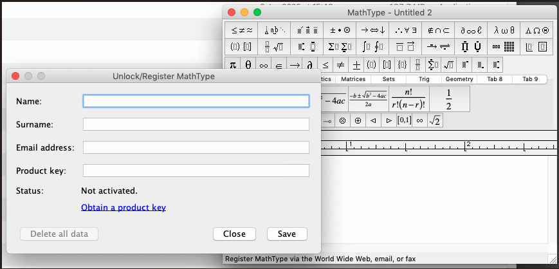This screenshot has width=559, height=269.
Task: Insert the less-than-or-equal symbol
Action: (x=325, y=65)
